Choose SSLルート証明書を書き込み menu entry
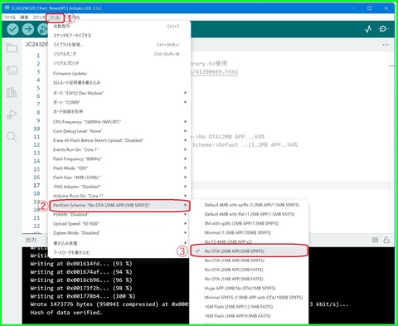The image size is (398, 326). coord(119,83)
